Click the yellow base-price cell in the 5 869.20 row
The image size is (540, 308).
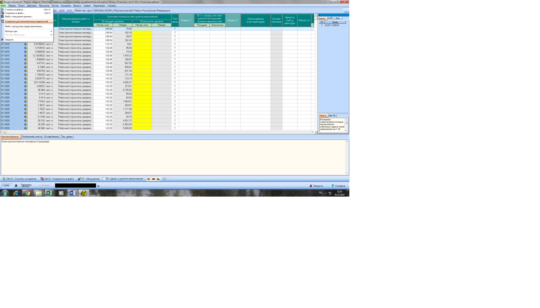(142, 128)
